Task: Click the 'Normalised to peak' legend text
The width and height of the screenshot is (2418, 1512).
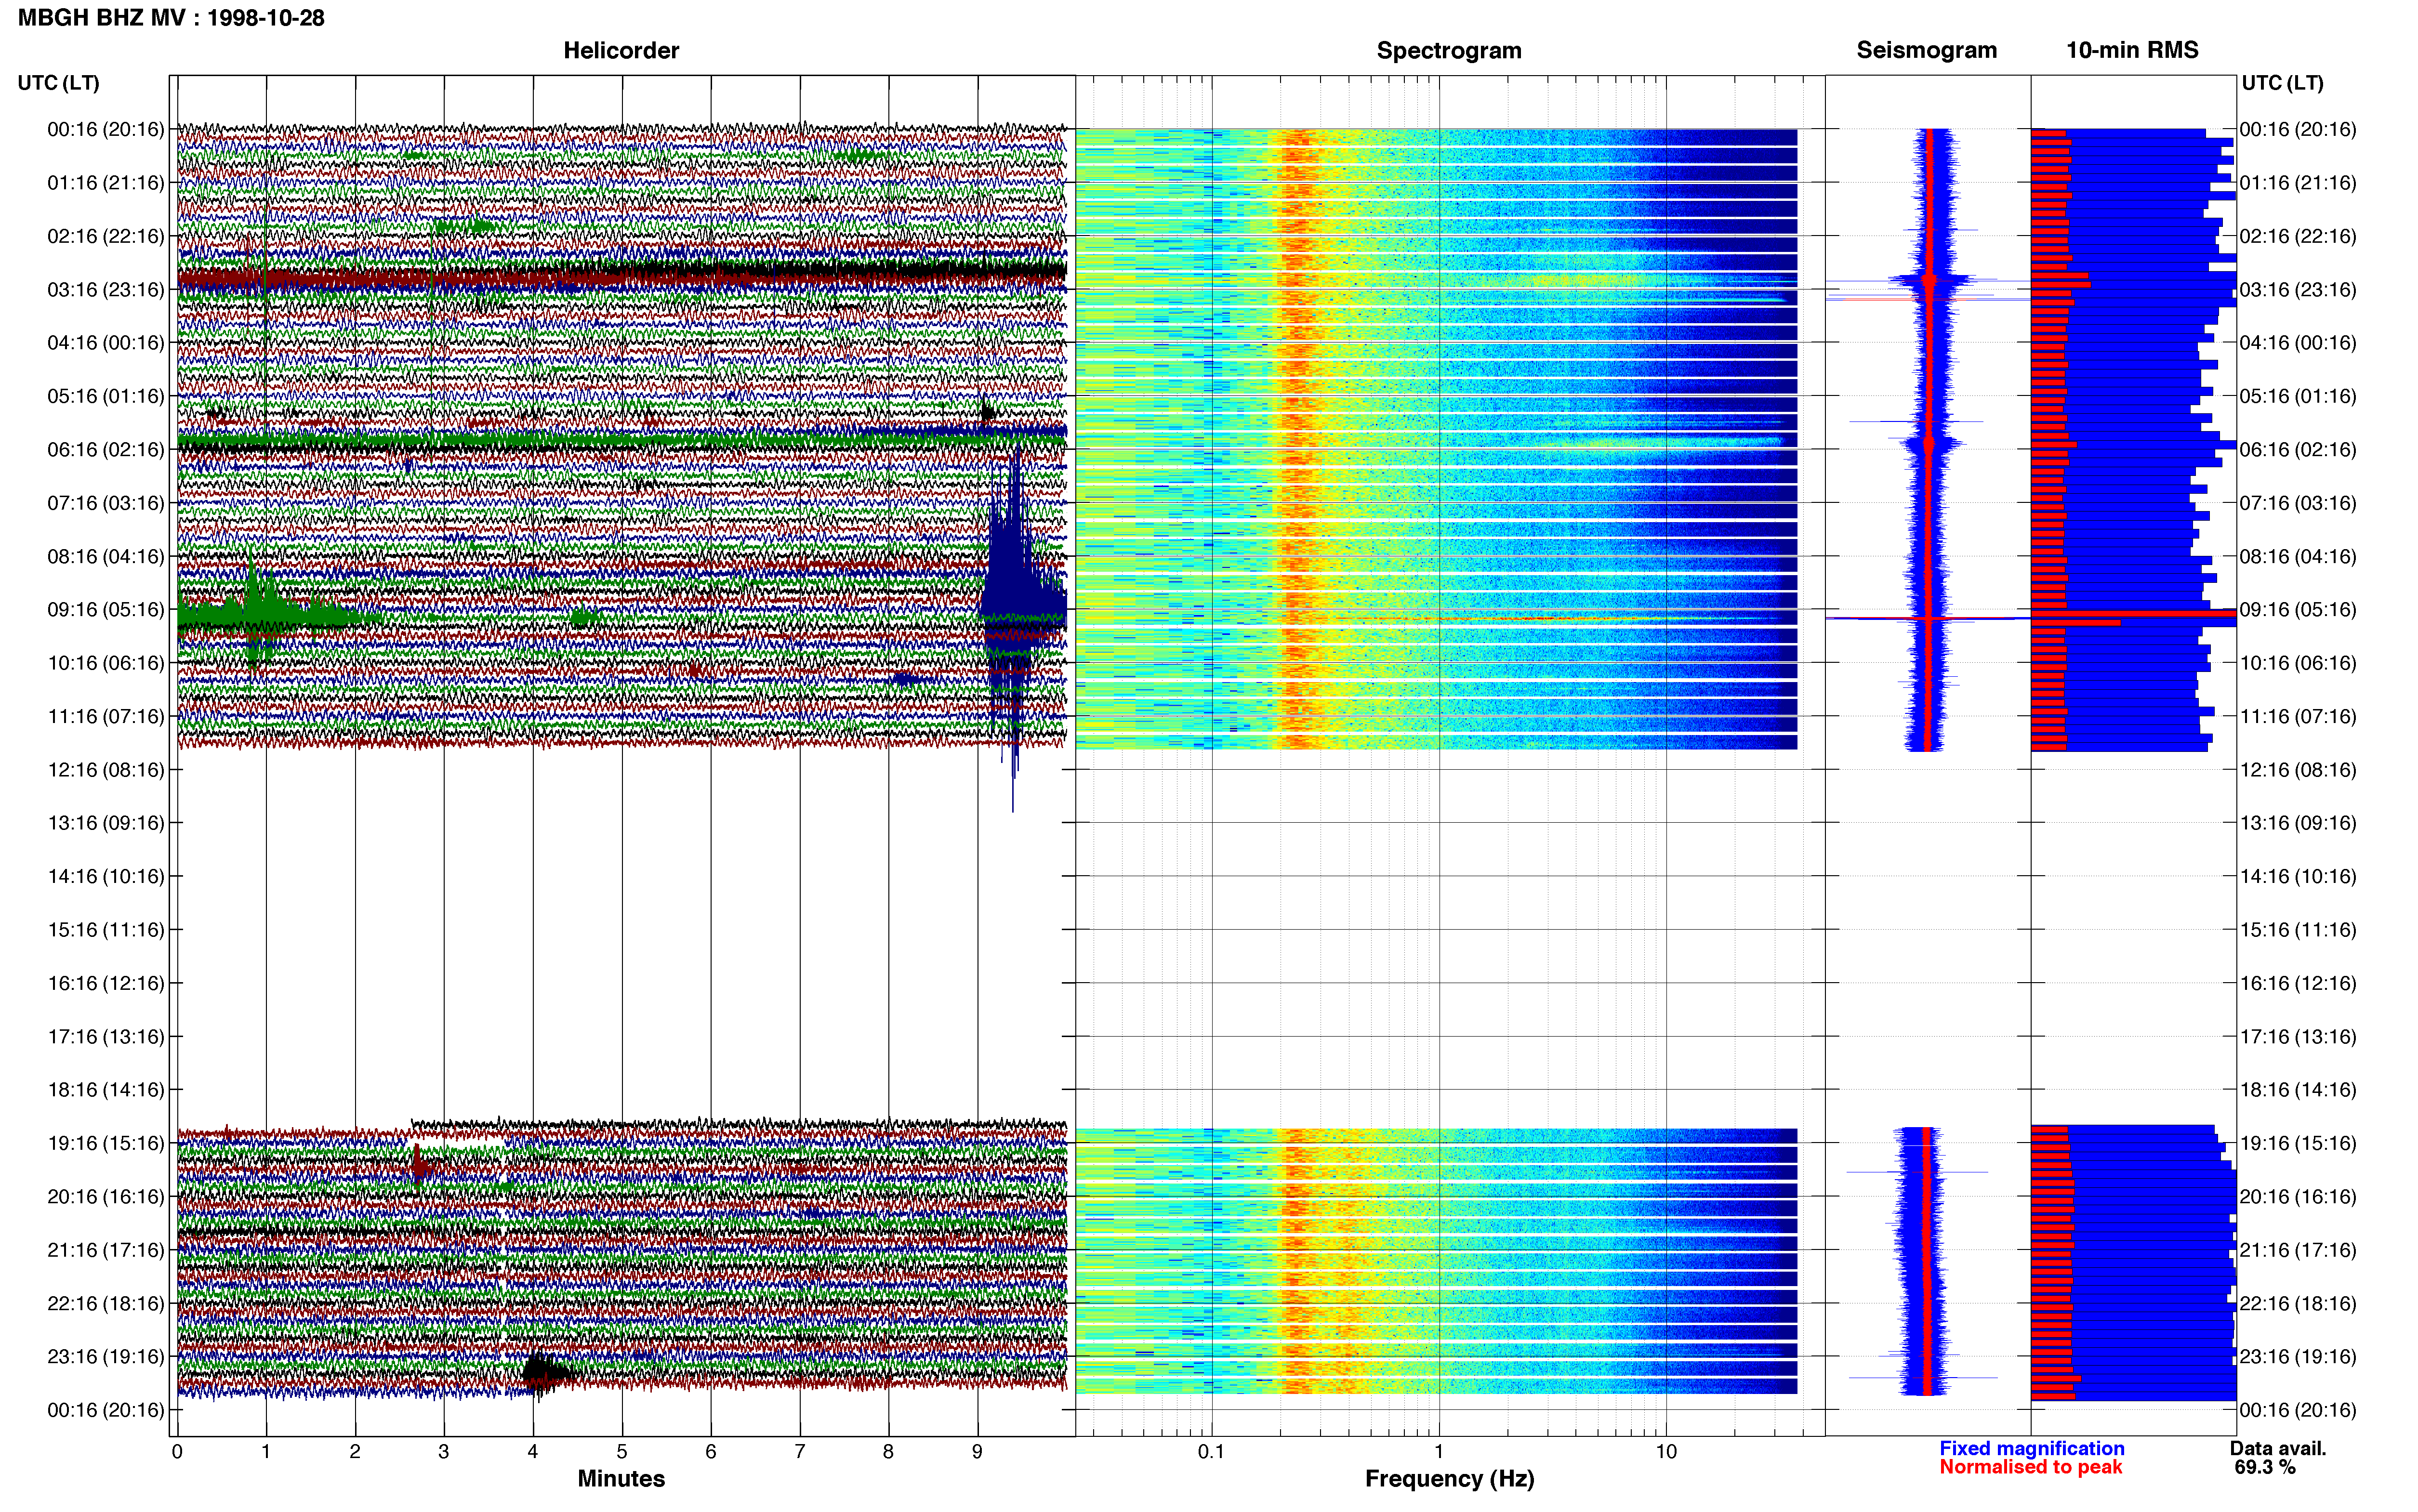Action: (x=2030, y=1467)
